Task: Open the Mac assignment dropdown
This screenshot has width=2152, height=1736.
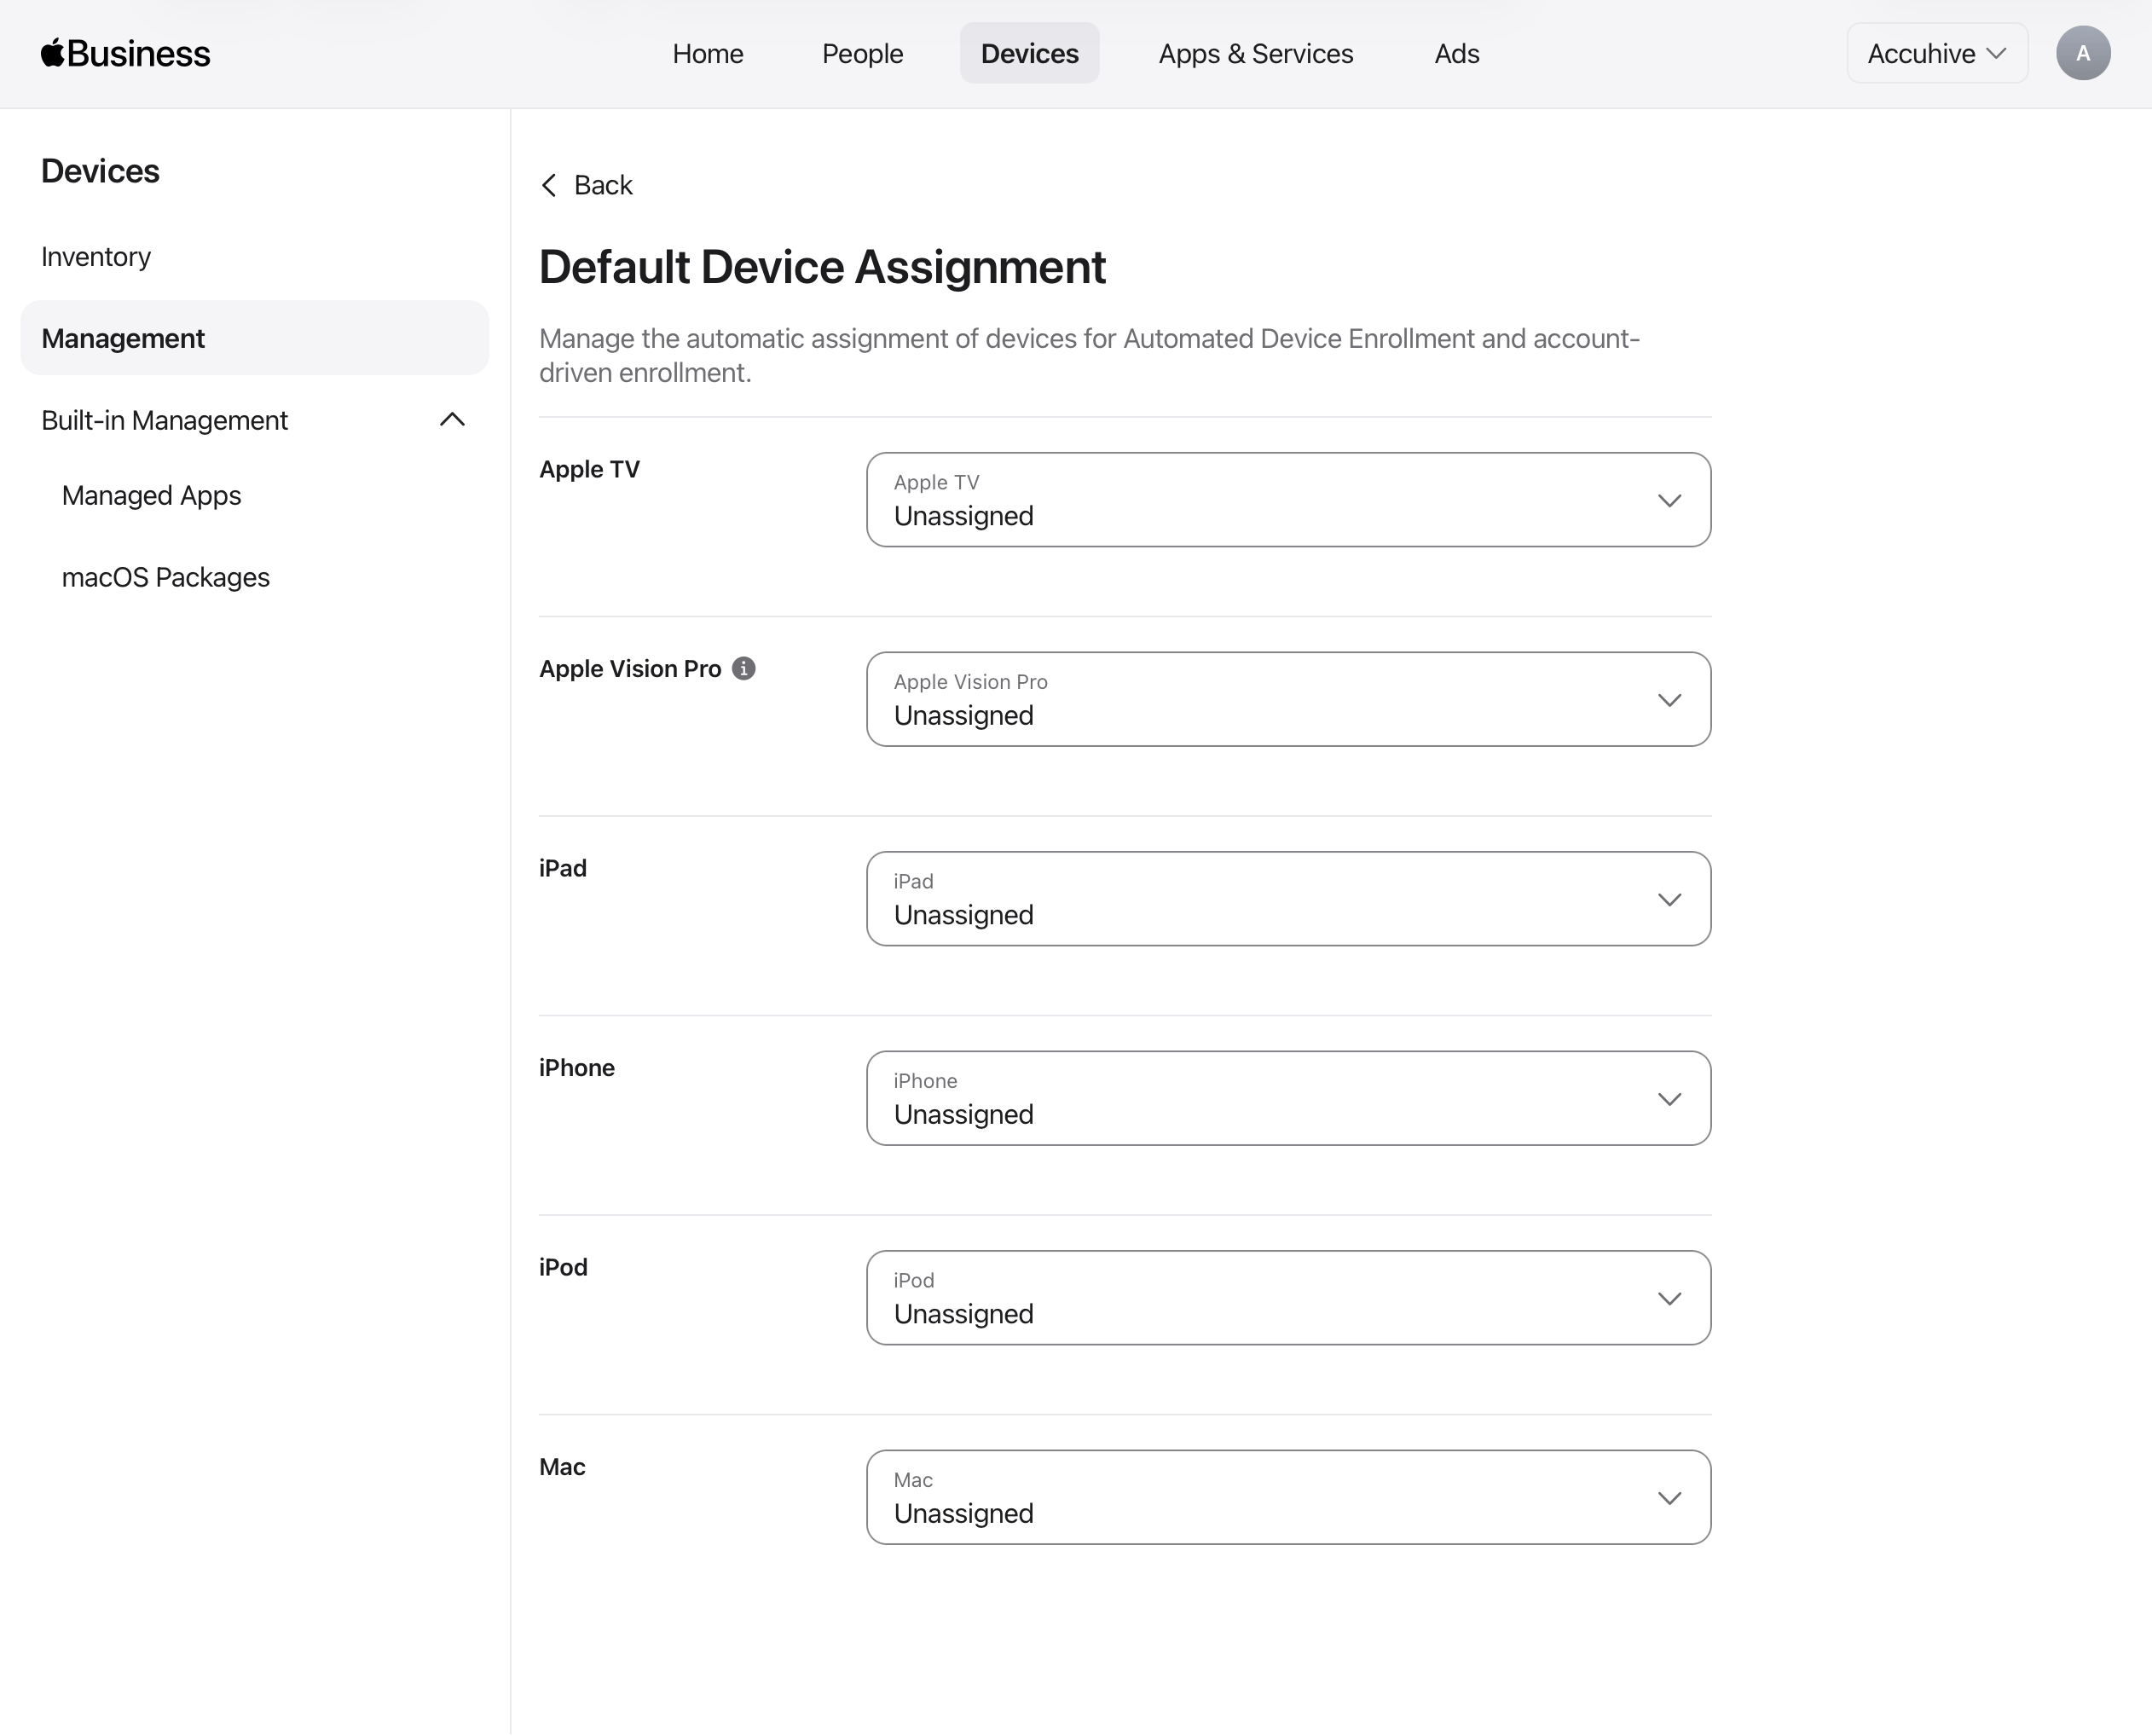Action: 1288,1497
